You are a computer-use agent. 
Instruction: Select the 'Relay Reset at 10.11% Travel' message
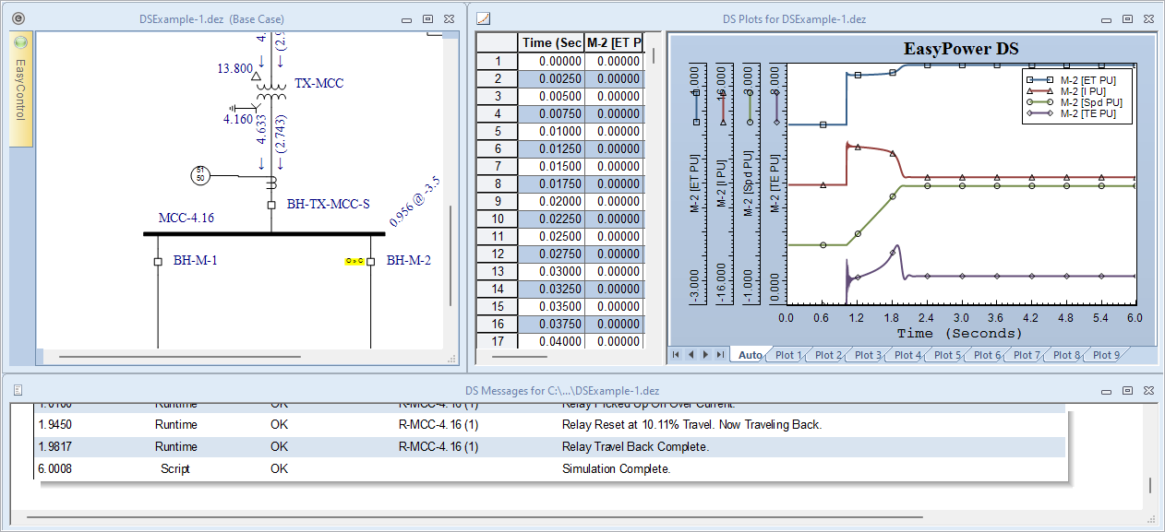[692, 425]
